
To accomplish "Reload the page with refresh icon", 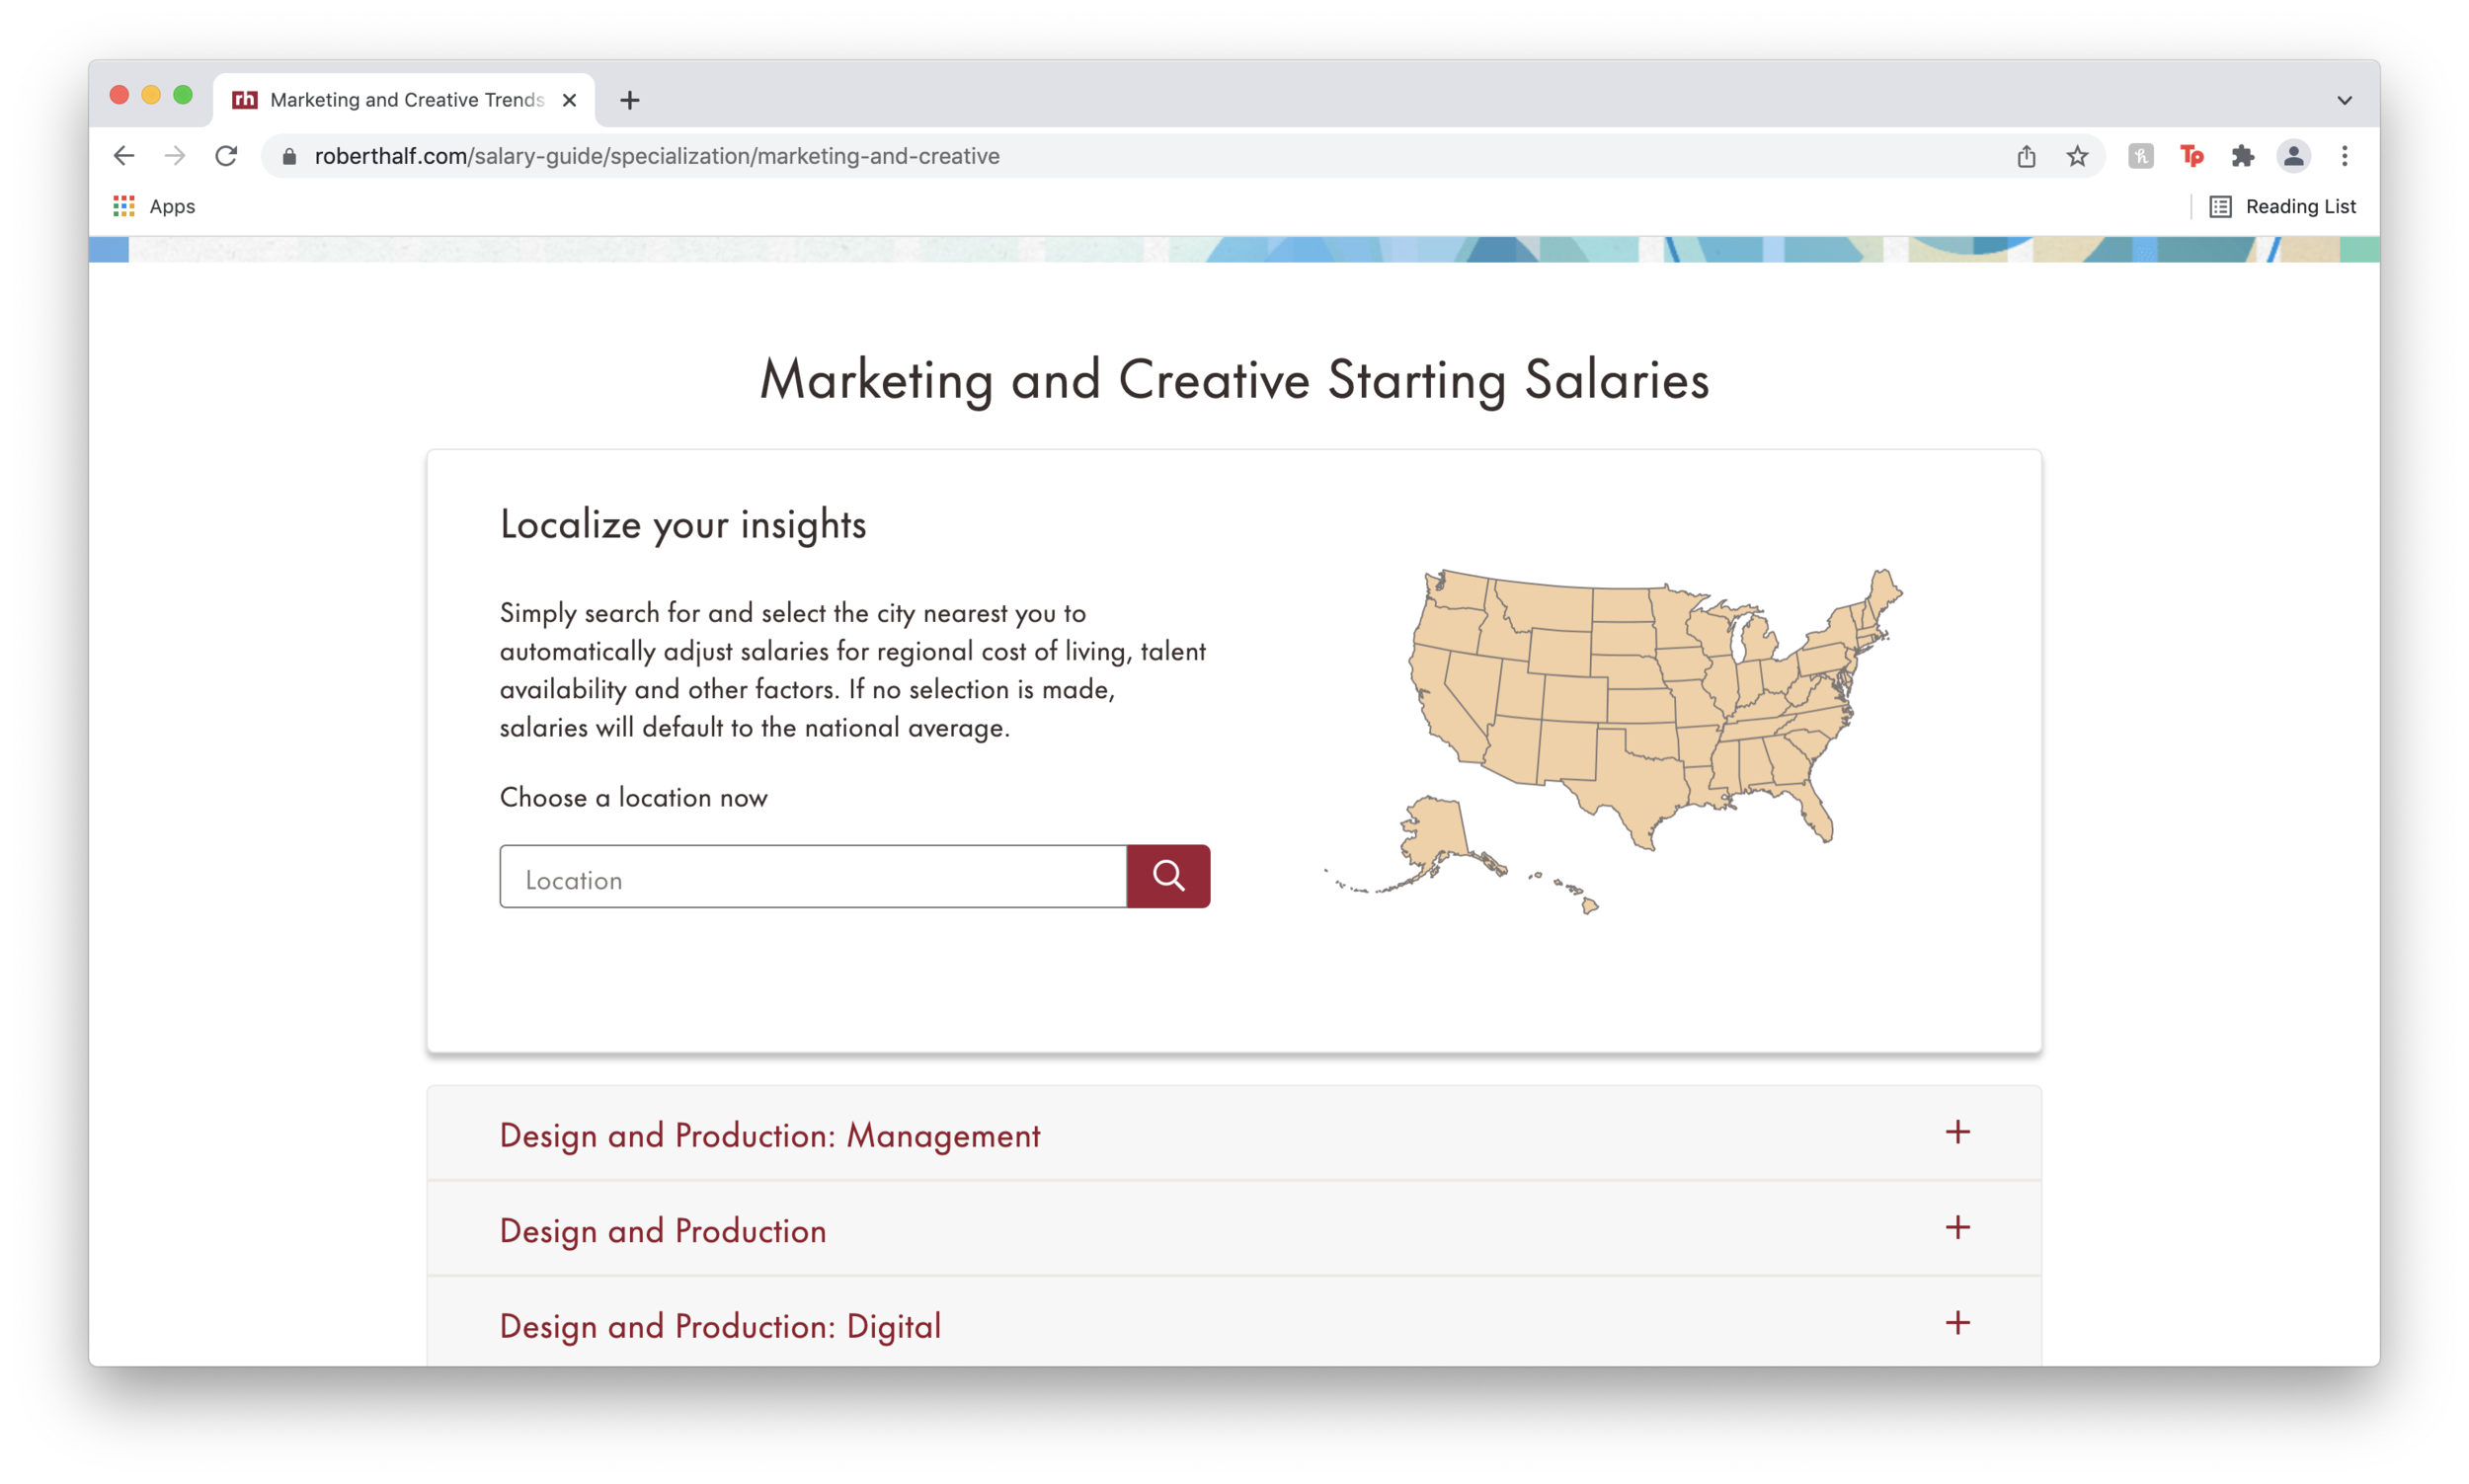I will [x=227, y=156].
